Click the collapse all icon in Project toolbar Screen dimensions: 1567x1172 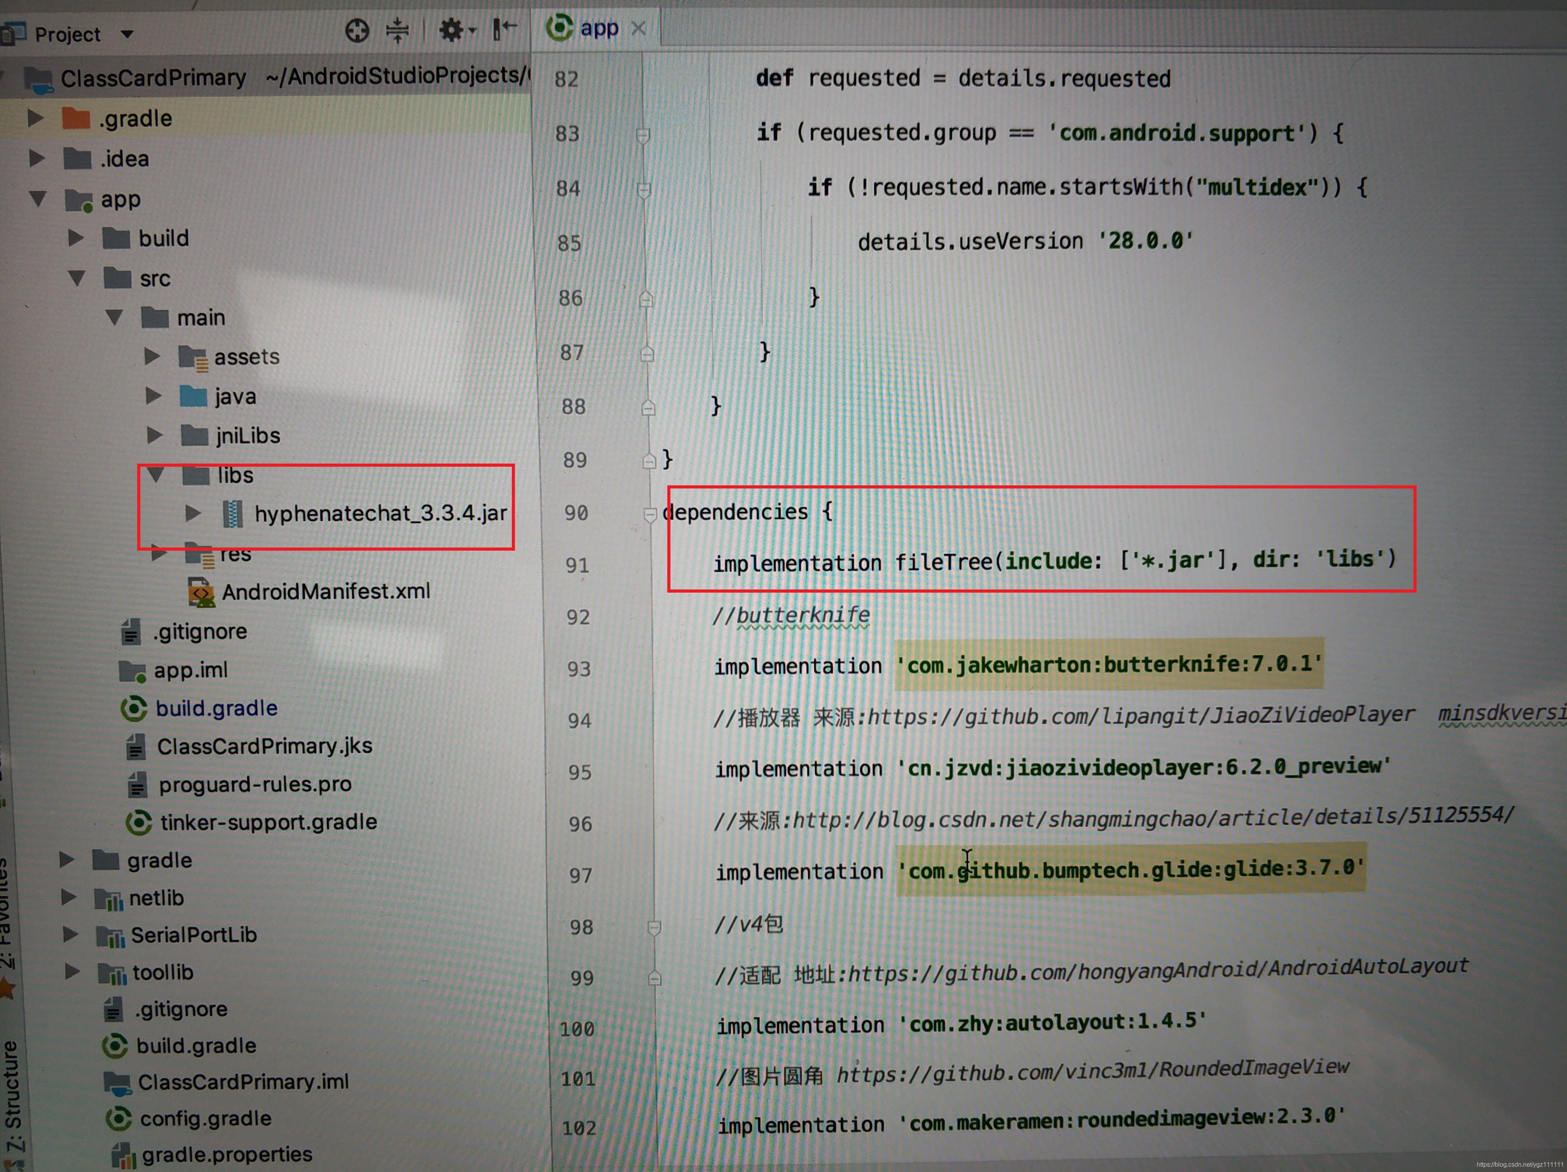pyautogui.click(x=398, y=30)
